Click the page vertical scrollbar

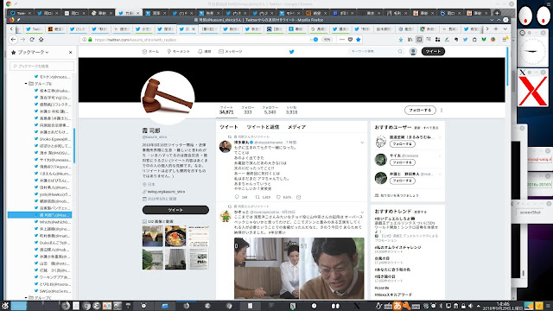tap(507, 67)
